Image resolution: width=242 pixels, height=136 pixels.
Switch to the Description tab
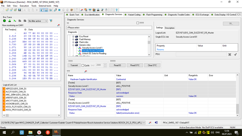click(x=169, y=28)
